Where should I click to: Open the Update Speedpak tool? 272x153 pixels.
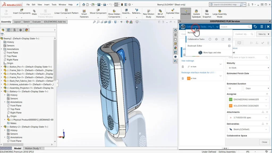197,13
